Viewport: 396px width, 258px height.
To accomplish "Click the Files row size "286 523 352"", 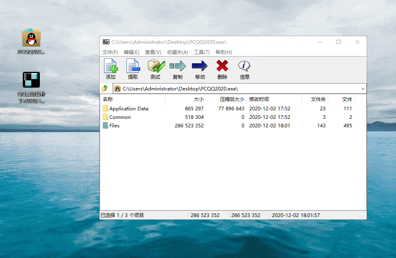I will [189, 125].
